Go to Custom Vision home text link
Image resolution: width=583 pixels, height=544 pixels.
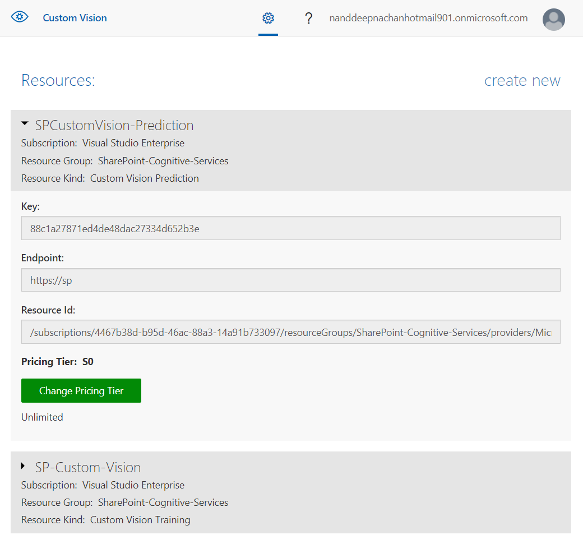[x=75, y=18]
